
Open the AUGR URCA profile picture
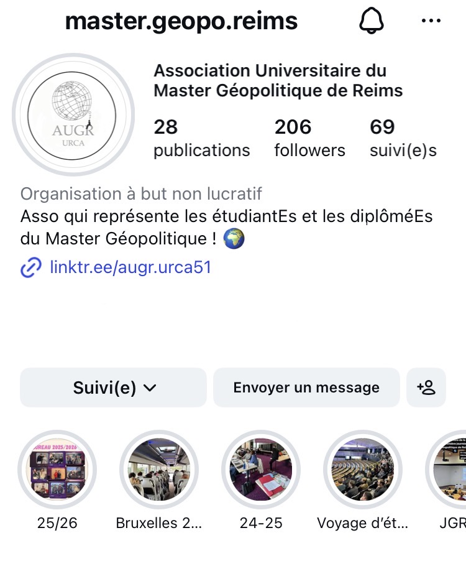(x=73, y=116)
